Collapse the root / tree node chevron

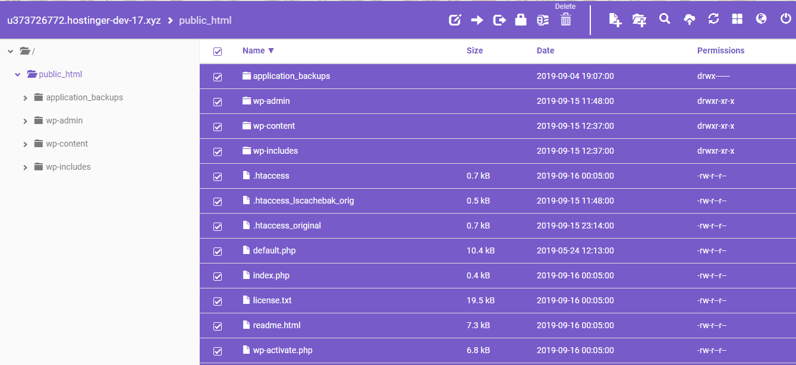(x=10, y=52)
